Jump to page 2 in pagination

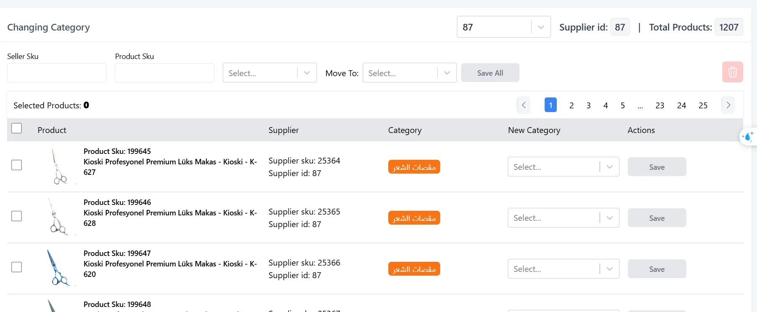tap(571, 105)
